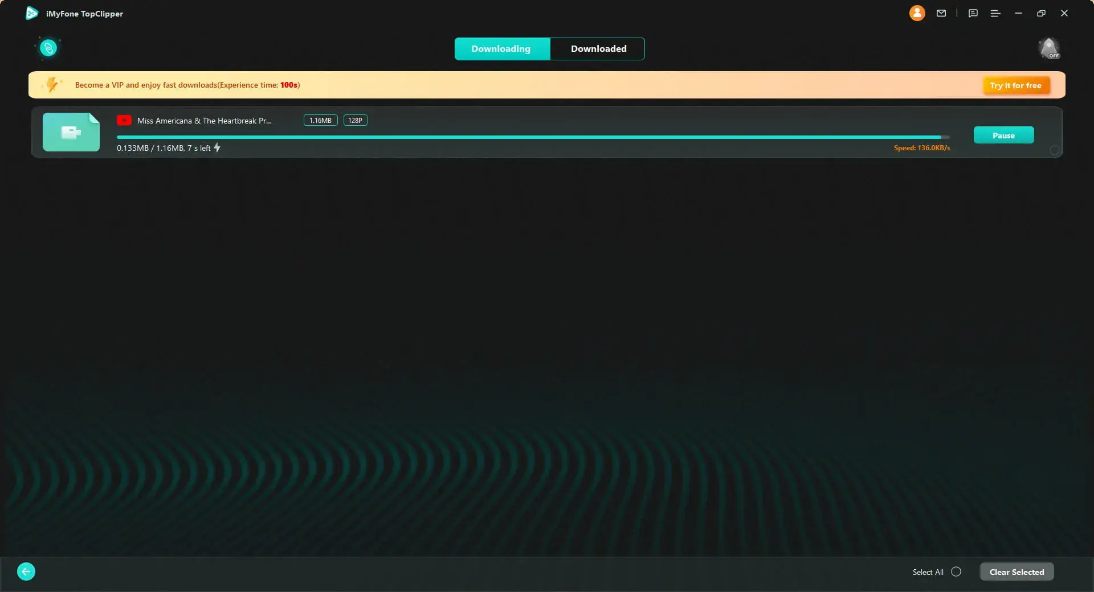Open the mail messages icon
The width and height of the screenshot is (1094, 592).
[x=941, y=13]
